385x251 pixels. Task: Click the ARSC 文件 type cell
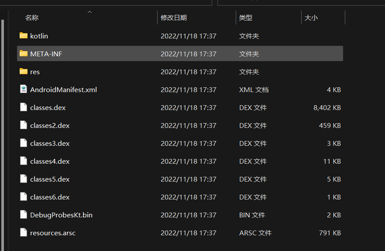255,233
